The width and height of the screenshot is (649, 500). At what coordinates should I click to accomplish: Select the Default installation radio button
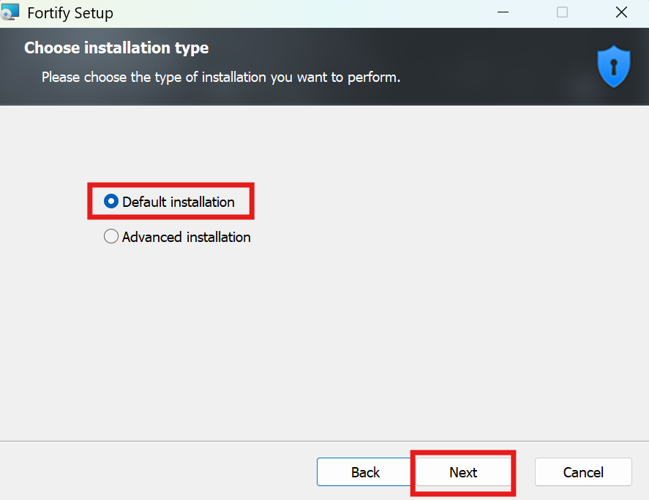click(111, 202)
